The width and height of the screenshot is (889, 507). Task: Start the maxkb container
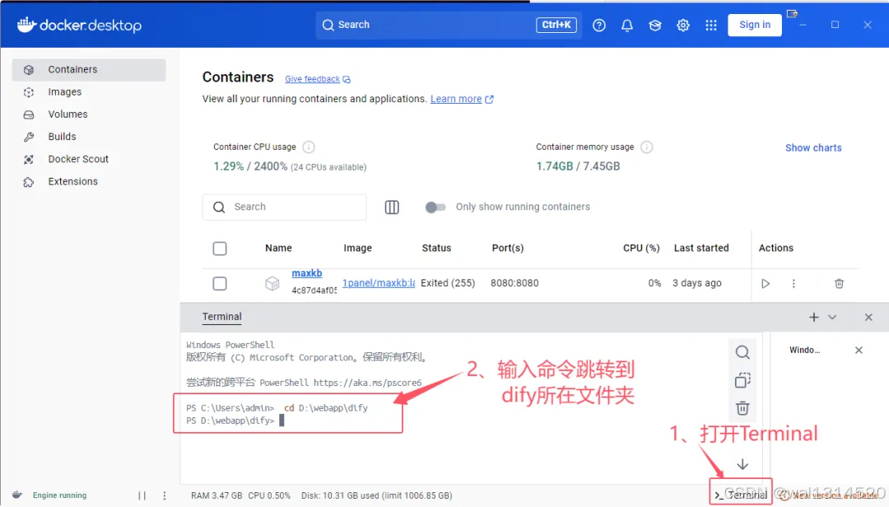(x=766, y=284)
